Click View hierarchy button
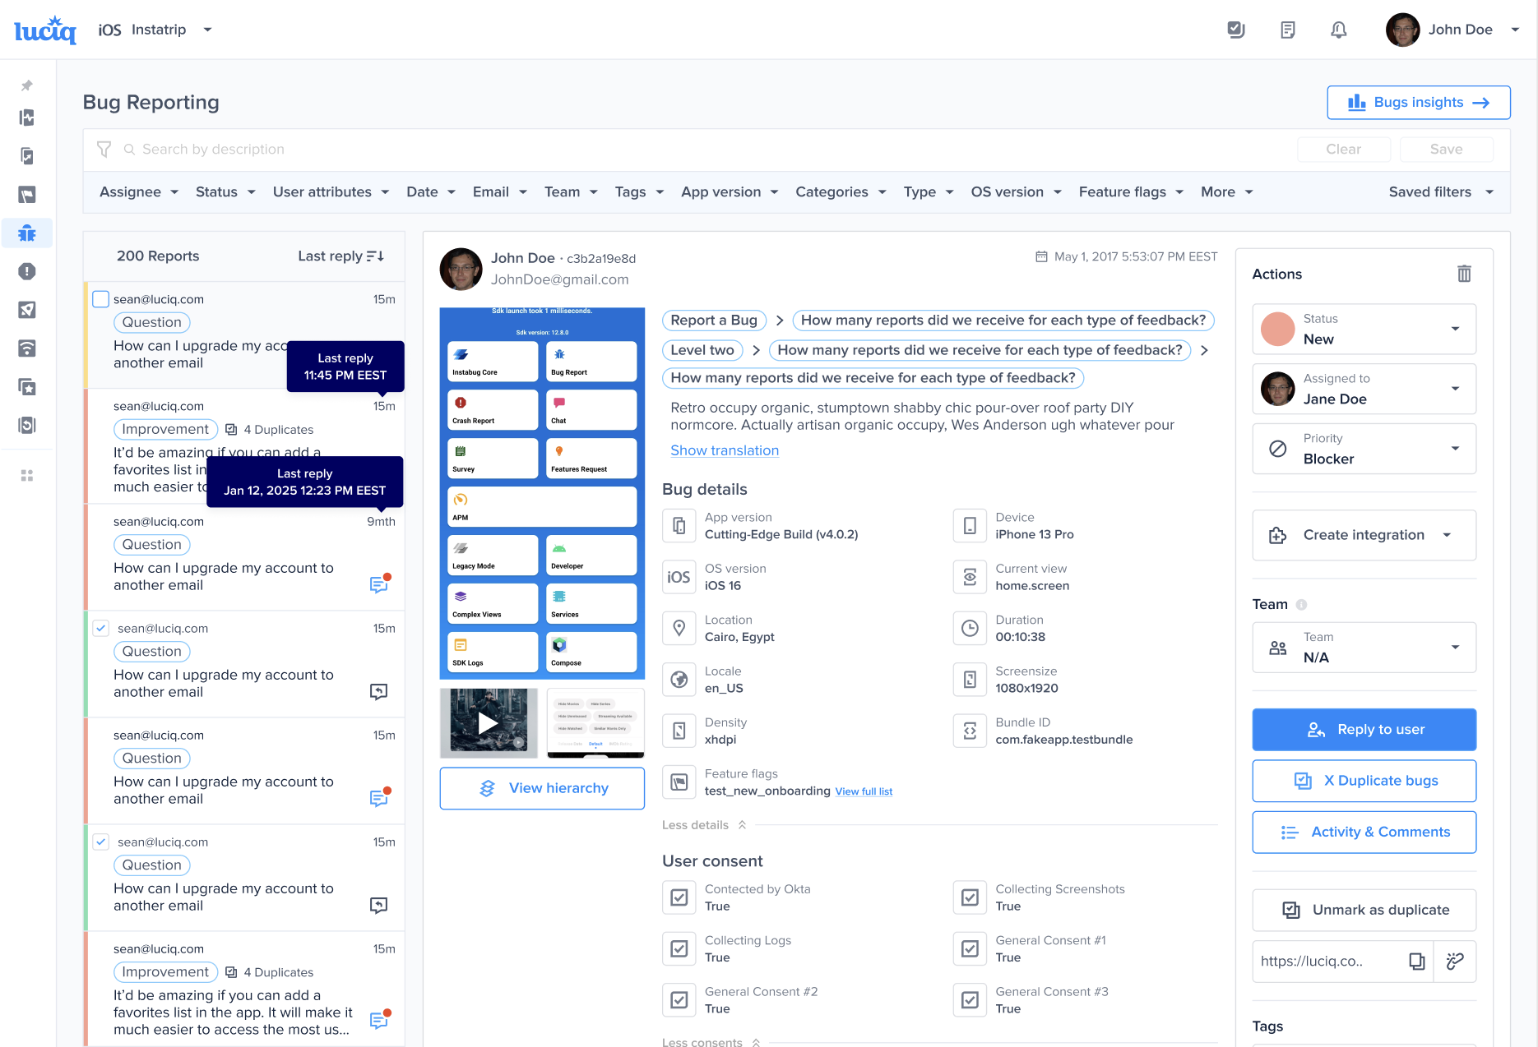Screen dimensions: 1538x1047 coord(542,789)
